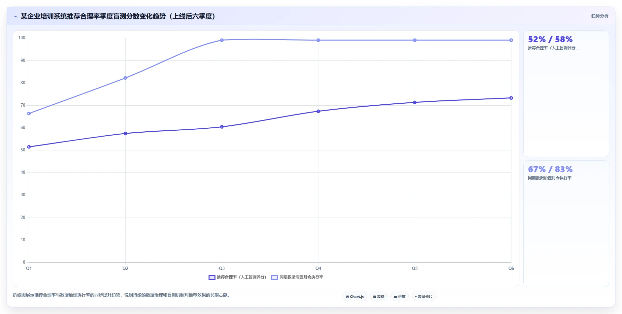Click the Q3 peak point on 执行率 line

pyautogui.click(x=222, y=40)
